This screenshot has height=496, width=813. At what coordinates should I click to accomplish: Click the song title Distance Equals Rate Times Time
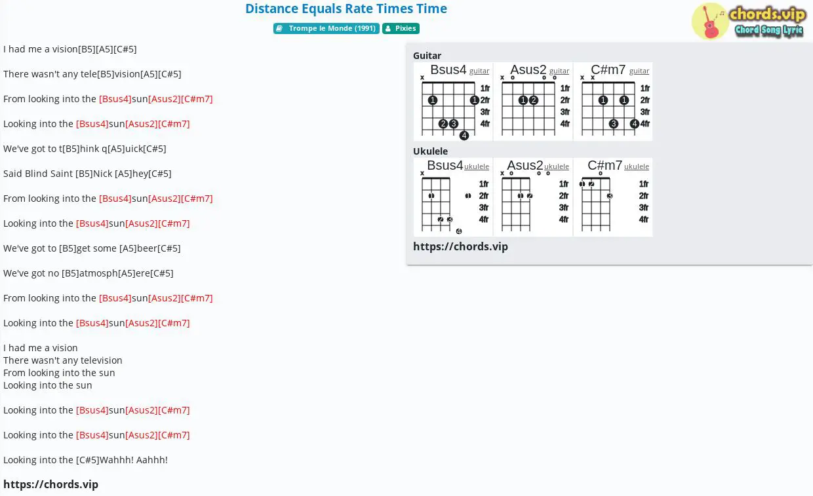pos(346,9)
